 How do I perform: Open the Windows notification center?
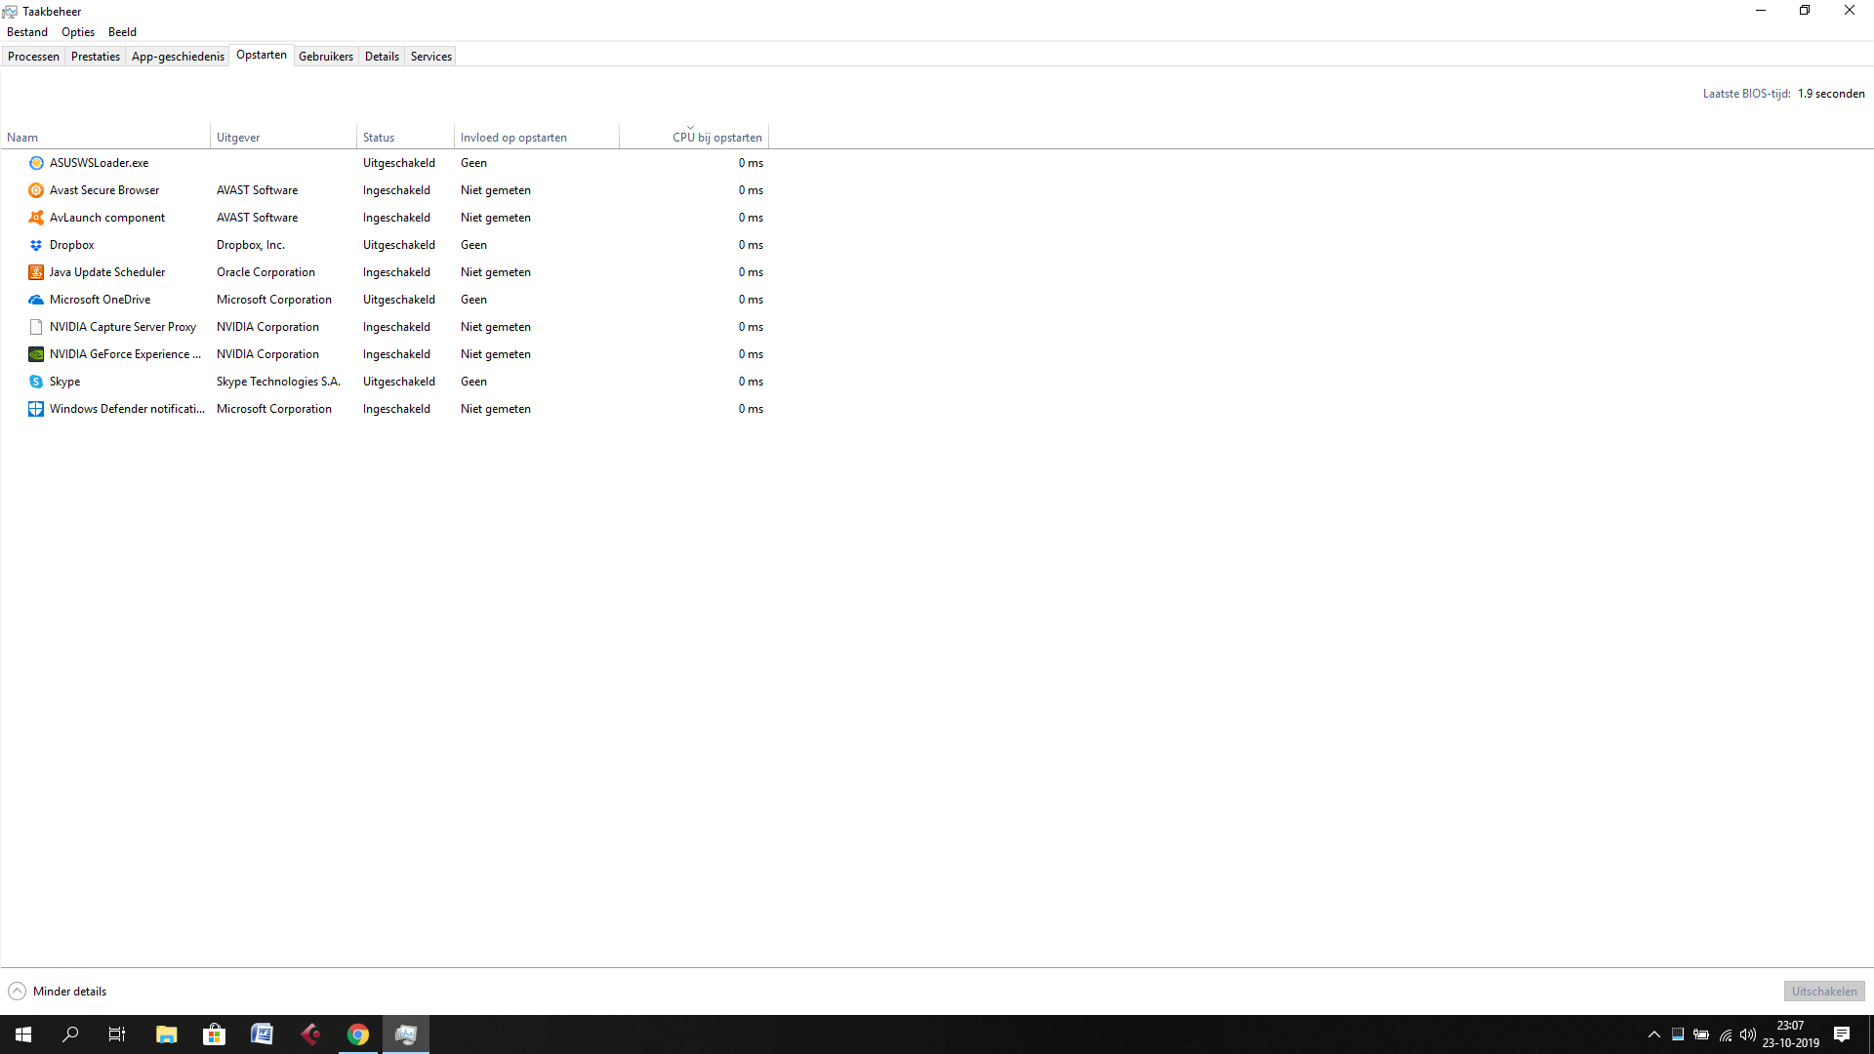tap(1842, 1034)
